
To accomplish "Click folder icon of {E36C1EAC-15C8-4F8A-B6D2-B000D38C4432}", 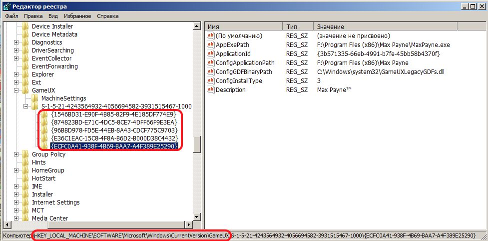I will [44, 138].
